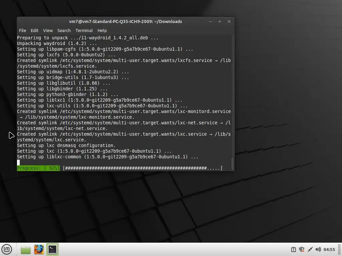Click the 04:55 panel clock

[x=329, y=249]
